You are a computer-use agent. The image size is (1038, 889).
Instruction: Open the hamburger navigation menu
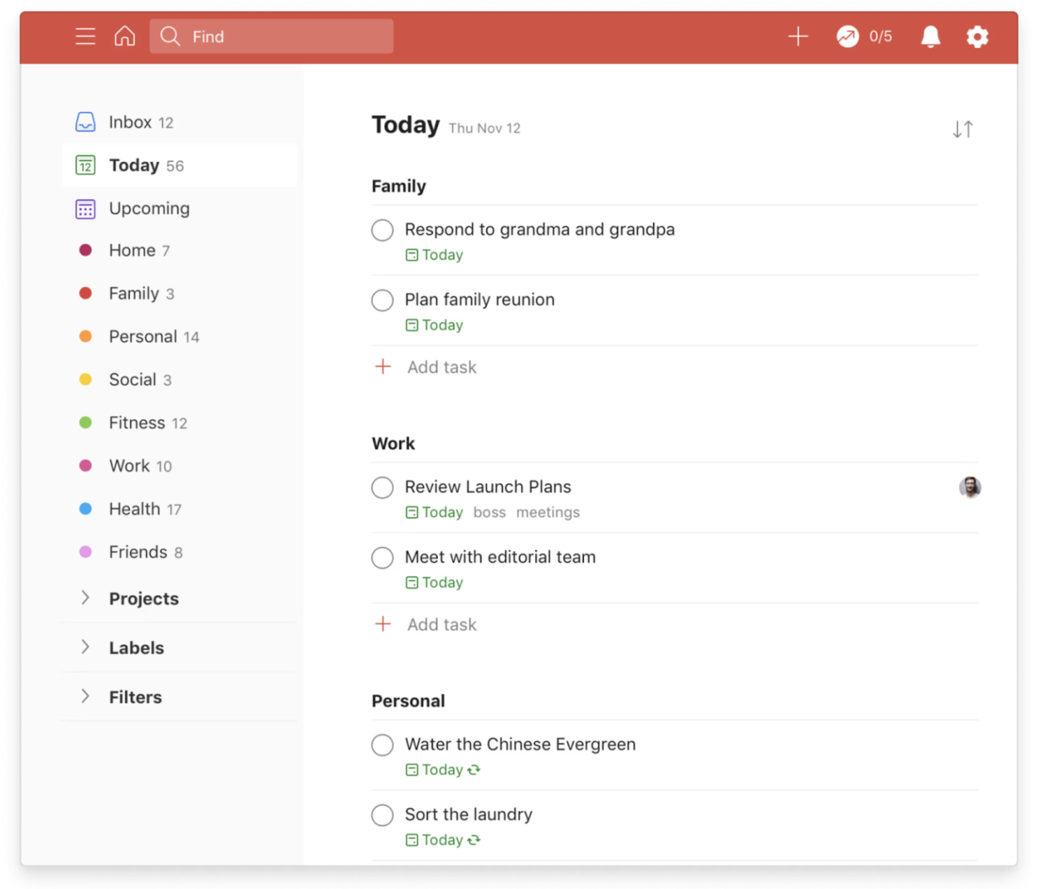85,36
